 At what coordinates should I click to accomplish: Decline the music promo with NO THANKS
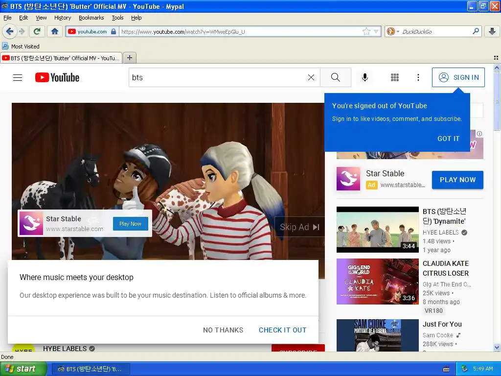pos(223,330)
